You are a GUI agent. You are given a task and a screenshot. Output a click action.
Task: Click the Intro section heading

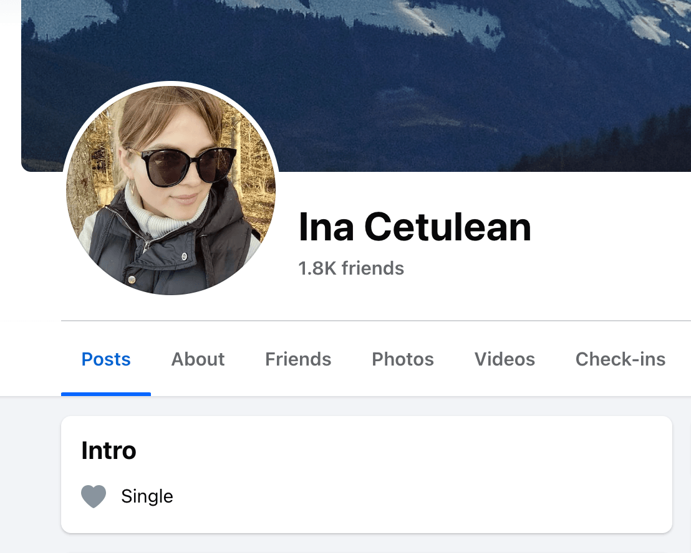[x=109, y=450]
